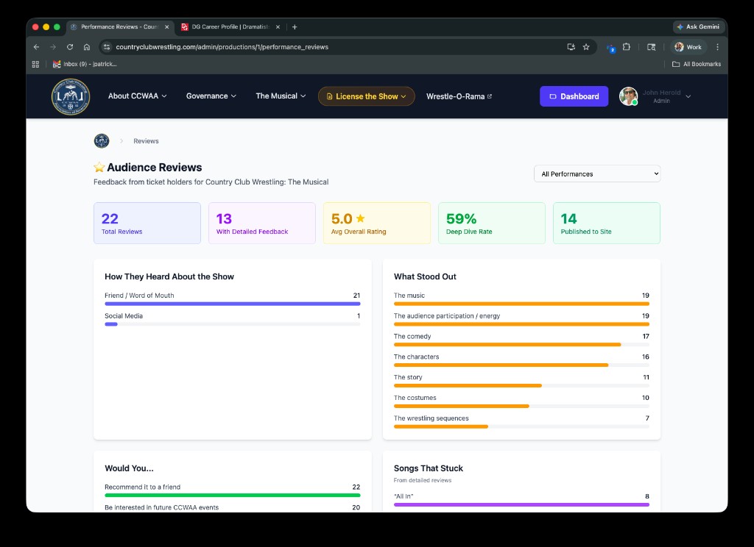Image resolution: width=754 pixels, height=547 pixels.
Task: Expand the Governance menu
Action: [207, 96]
